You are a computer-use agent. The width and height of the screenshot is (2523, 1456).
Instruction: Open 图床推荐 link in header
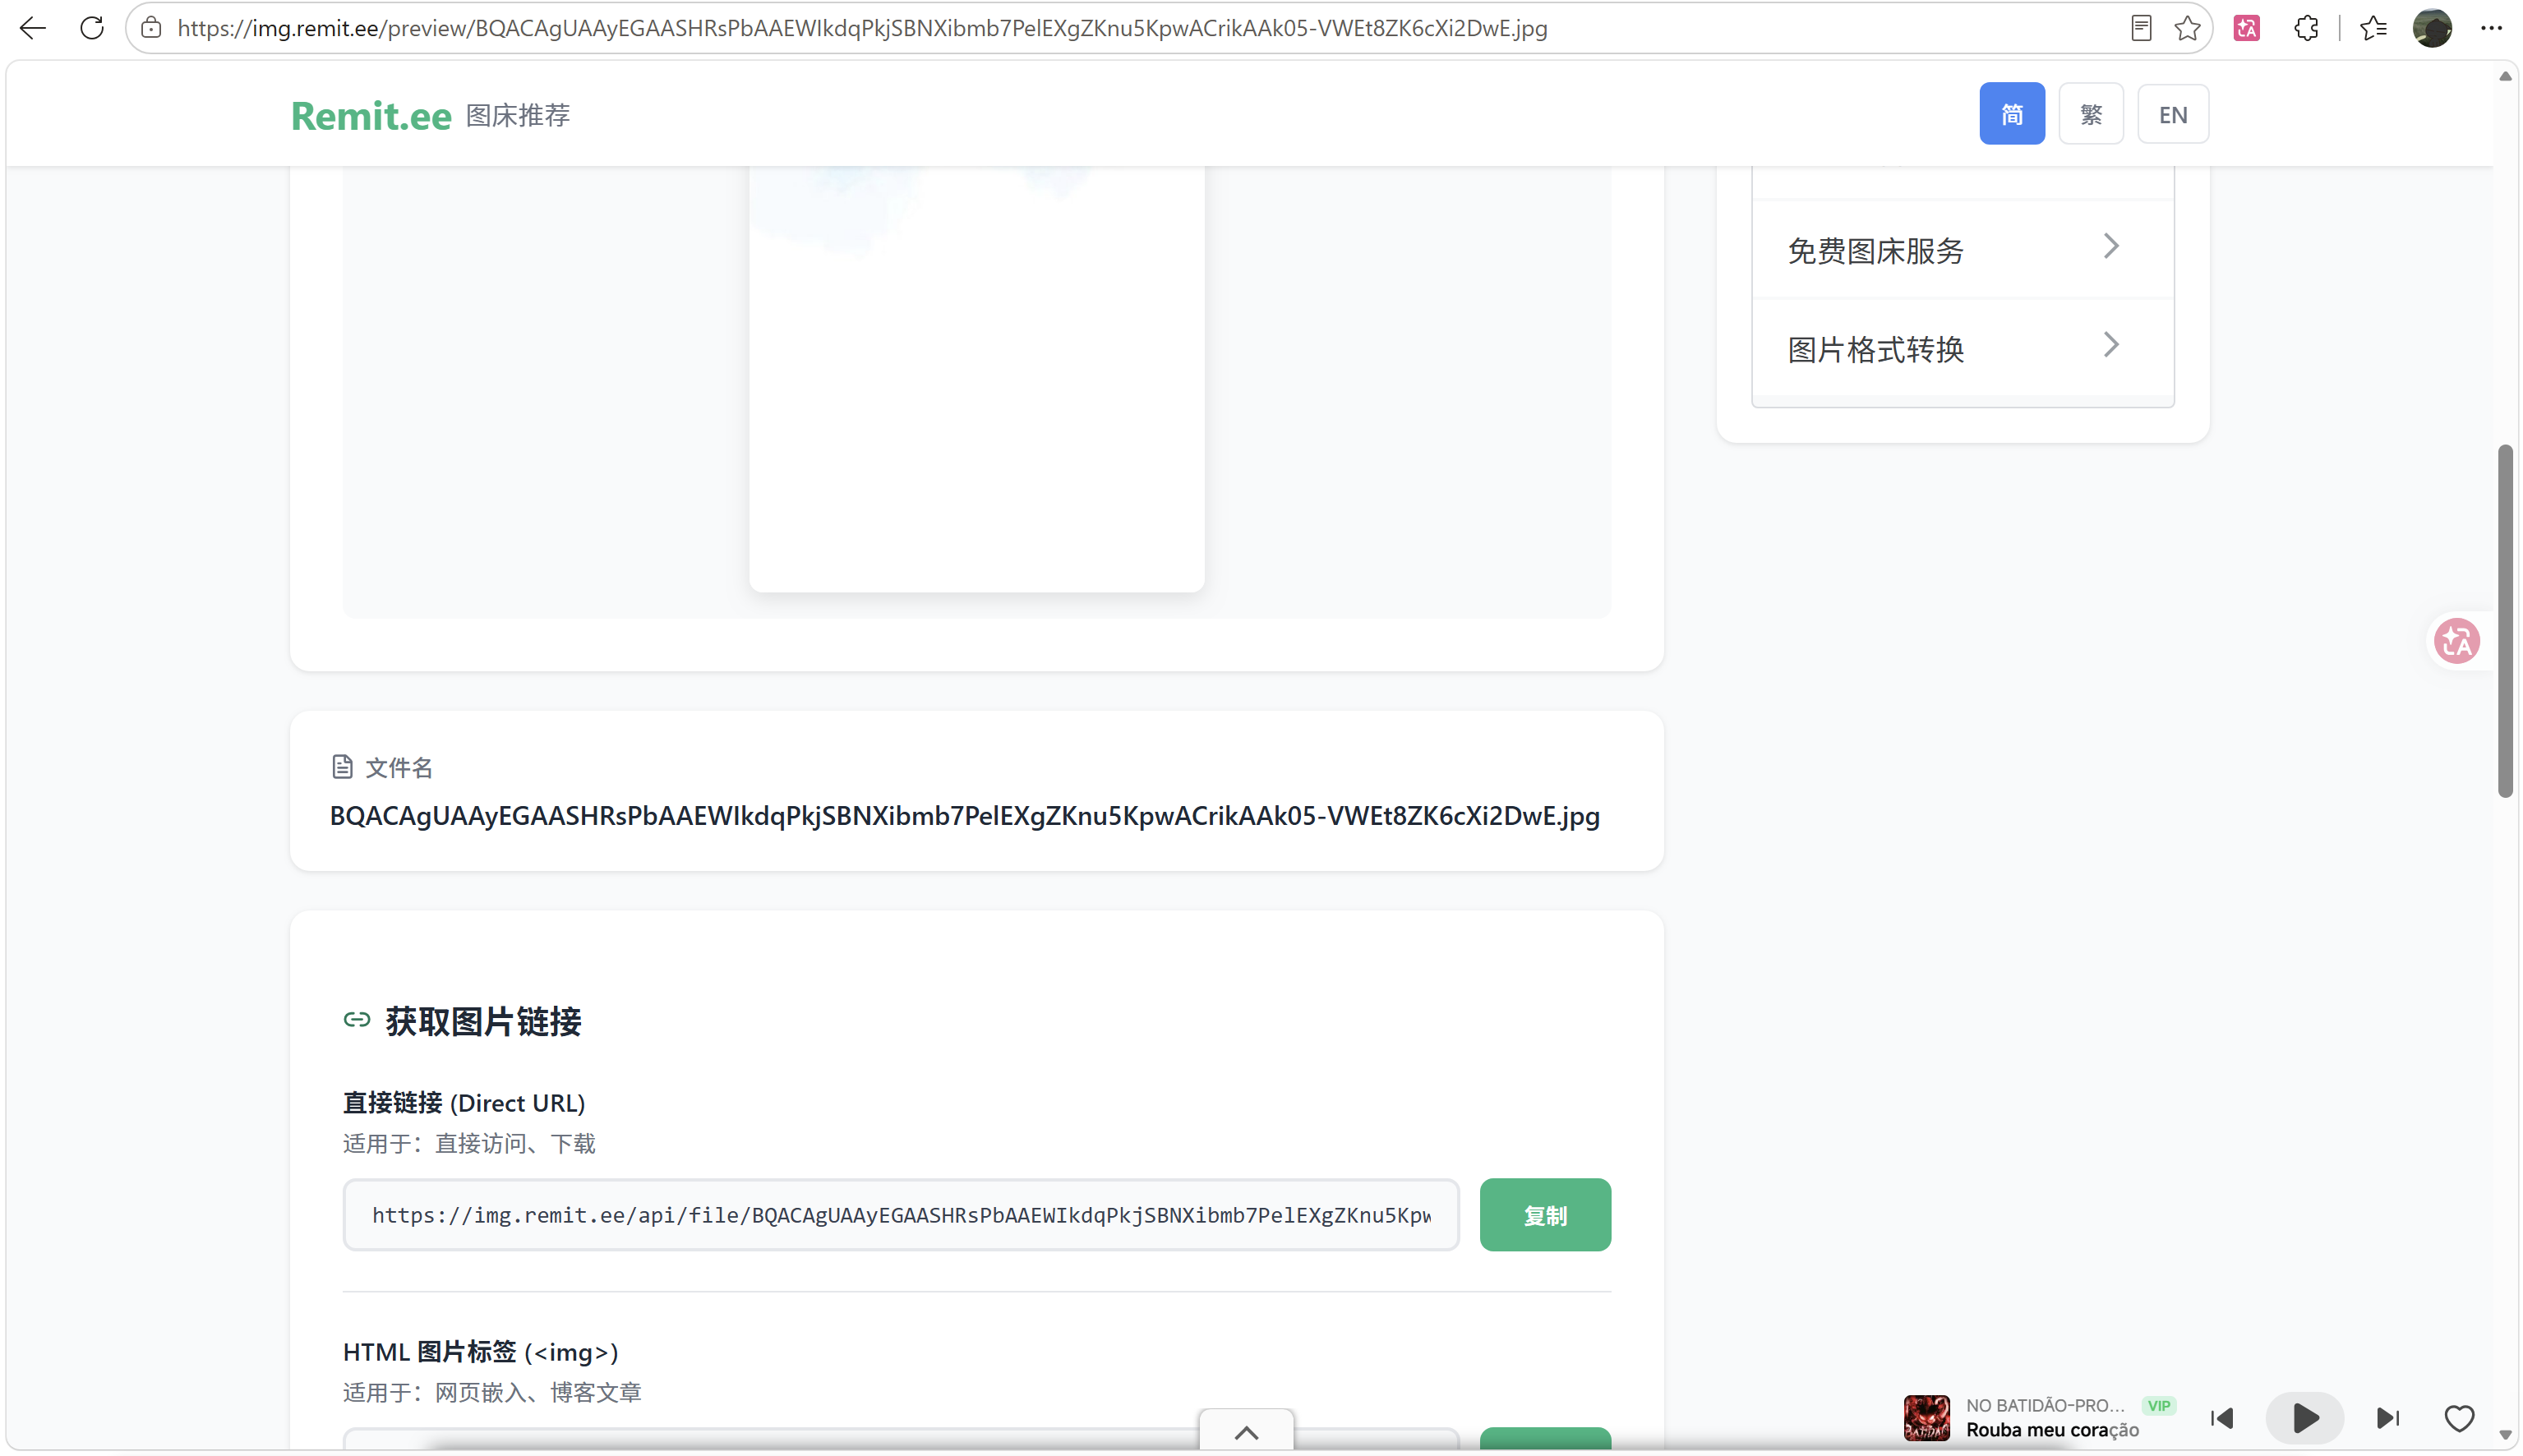coord(518,116)
